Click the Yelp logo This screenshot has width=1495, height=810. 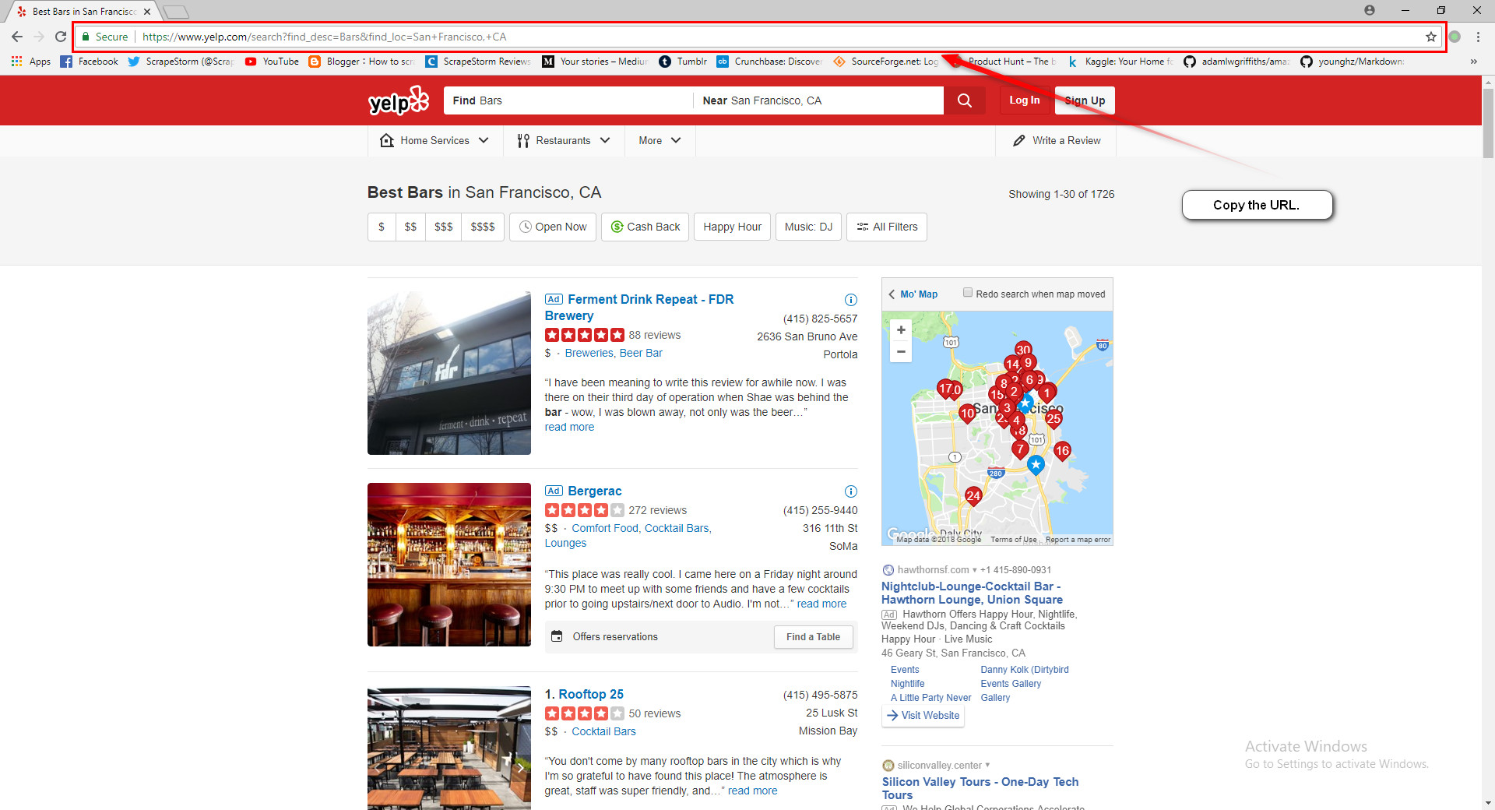tap(398, 100)
